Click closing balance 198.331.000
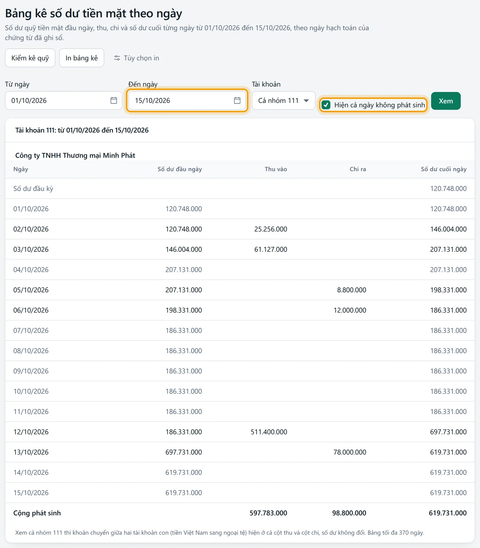 [448, 290]
